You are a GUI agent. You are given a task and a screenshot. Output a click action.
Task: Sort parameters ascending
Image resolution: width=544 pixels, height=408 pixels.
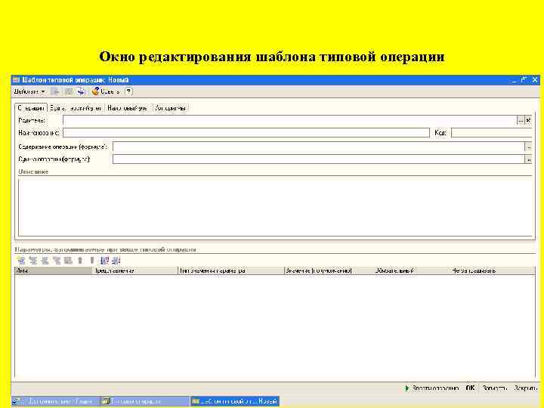coord(104,260)
